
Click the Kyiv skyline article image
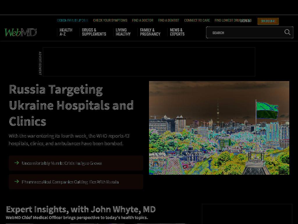click(x=219, y=128)
